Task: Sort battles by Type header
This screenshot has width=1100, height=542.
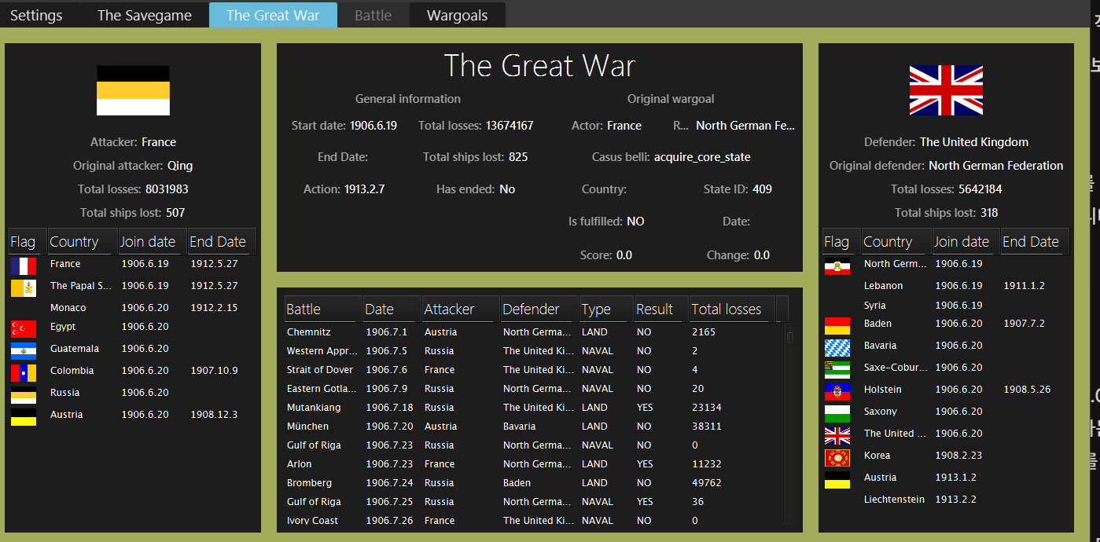Action: pyautogui.click(x=606, y=309)
